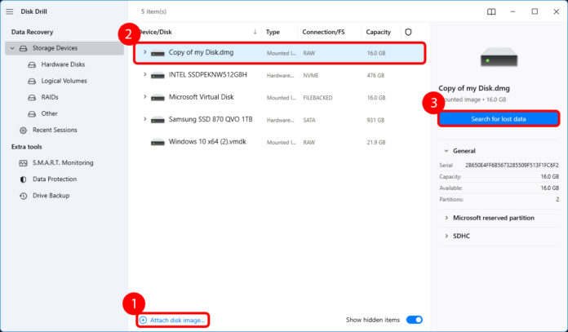Open Recent Sessions
Viewport: 568px width, 332px height.
click(55, 130)
